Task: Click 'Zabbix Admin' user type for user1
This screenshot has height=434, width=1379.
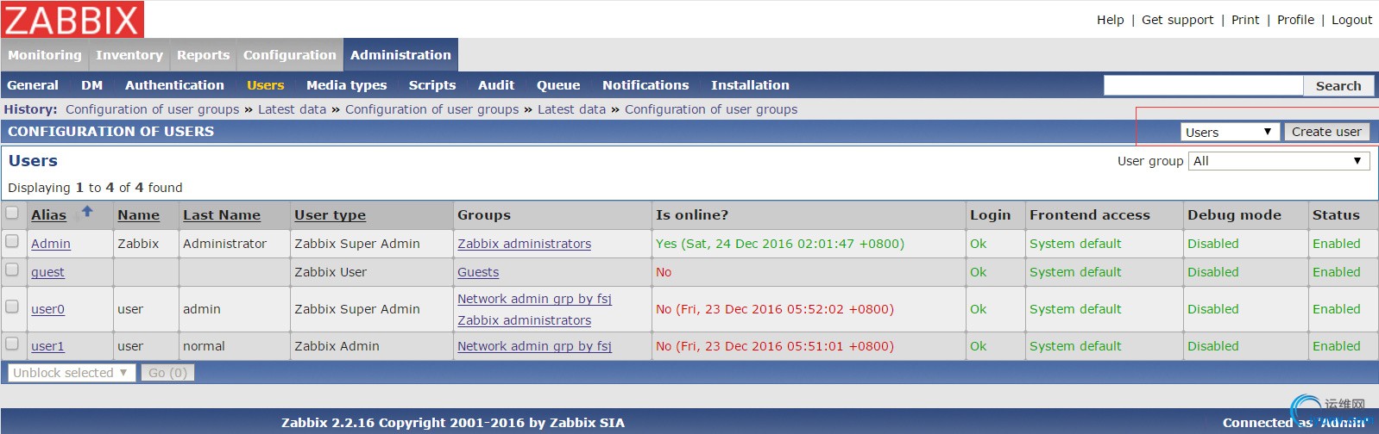Action: [337, 346]
